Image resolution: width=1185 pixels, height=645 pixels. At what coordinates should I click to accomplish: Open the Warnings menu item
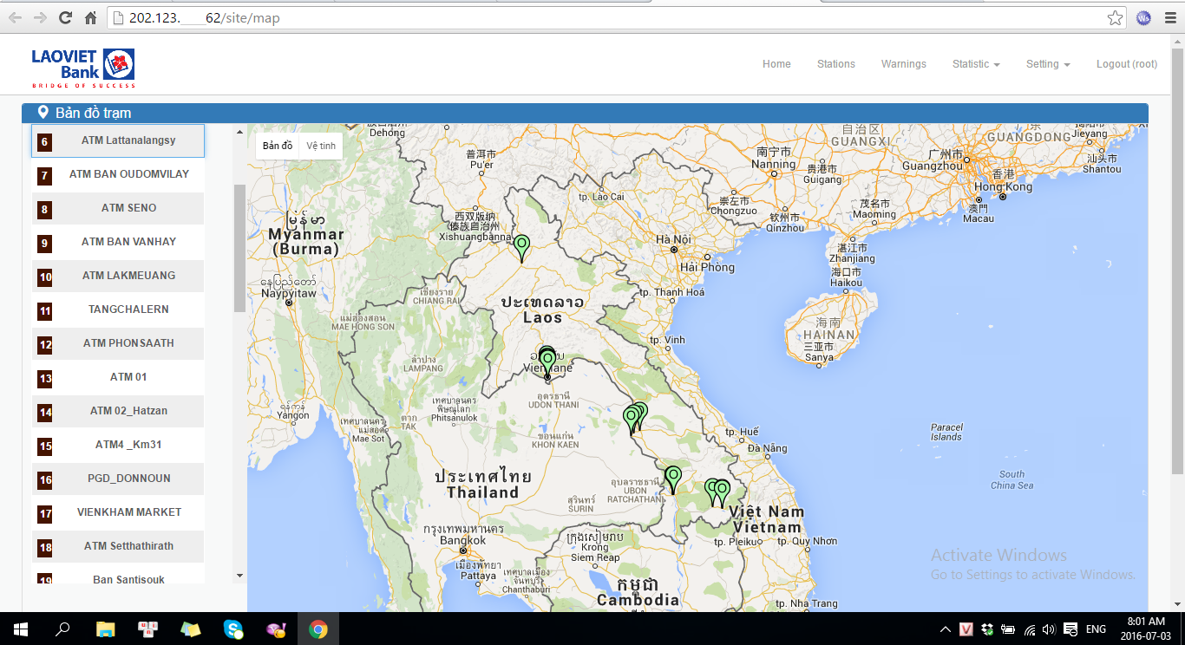tap(903, 64)
